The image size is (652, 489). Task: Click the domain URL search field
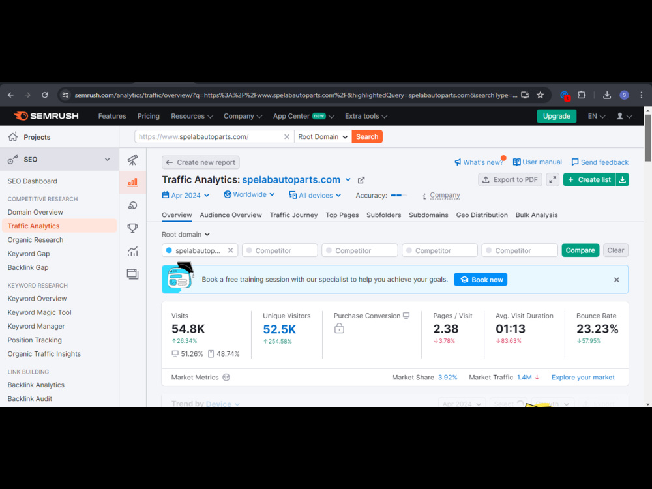[x=214, y=137]
